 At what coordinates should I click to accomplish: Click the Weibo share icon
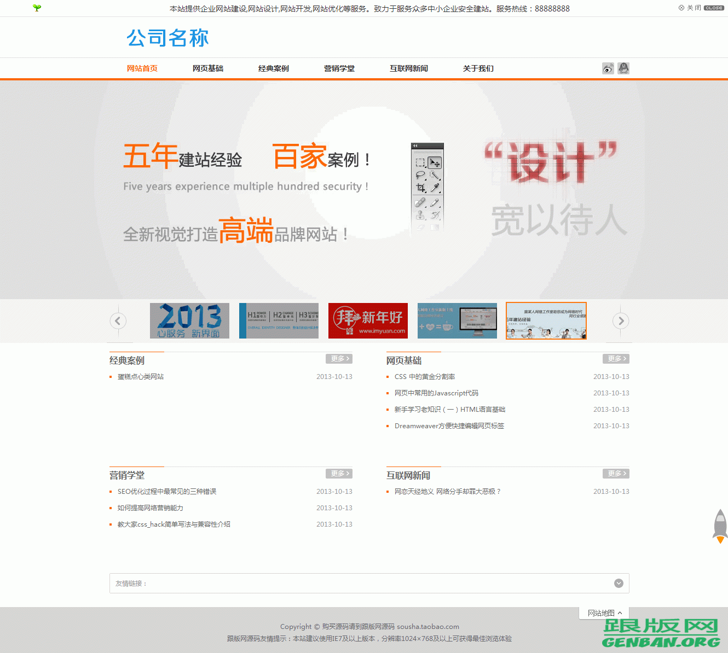point(608,68)
